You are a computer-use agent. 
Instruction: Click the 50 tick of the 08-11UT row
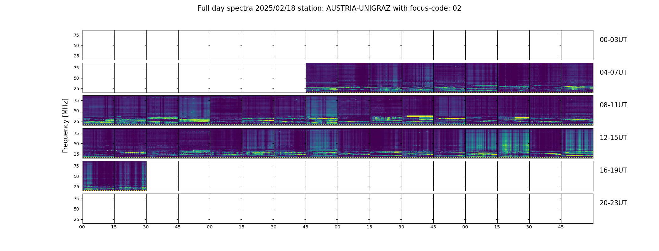[x=76, y=111]
